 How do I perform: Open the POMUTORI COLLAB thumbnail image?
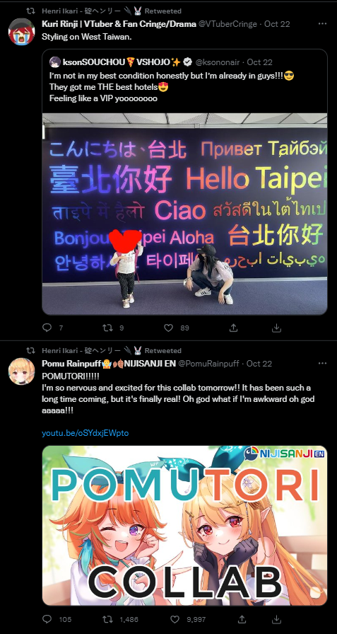click(x=185, y=525)
